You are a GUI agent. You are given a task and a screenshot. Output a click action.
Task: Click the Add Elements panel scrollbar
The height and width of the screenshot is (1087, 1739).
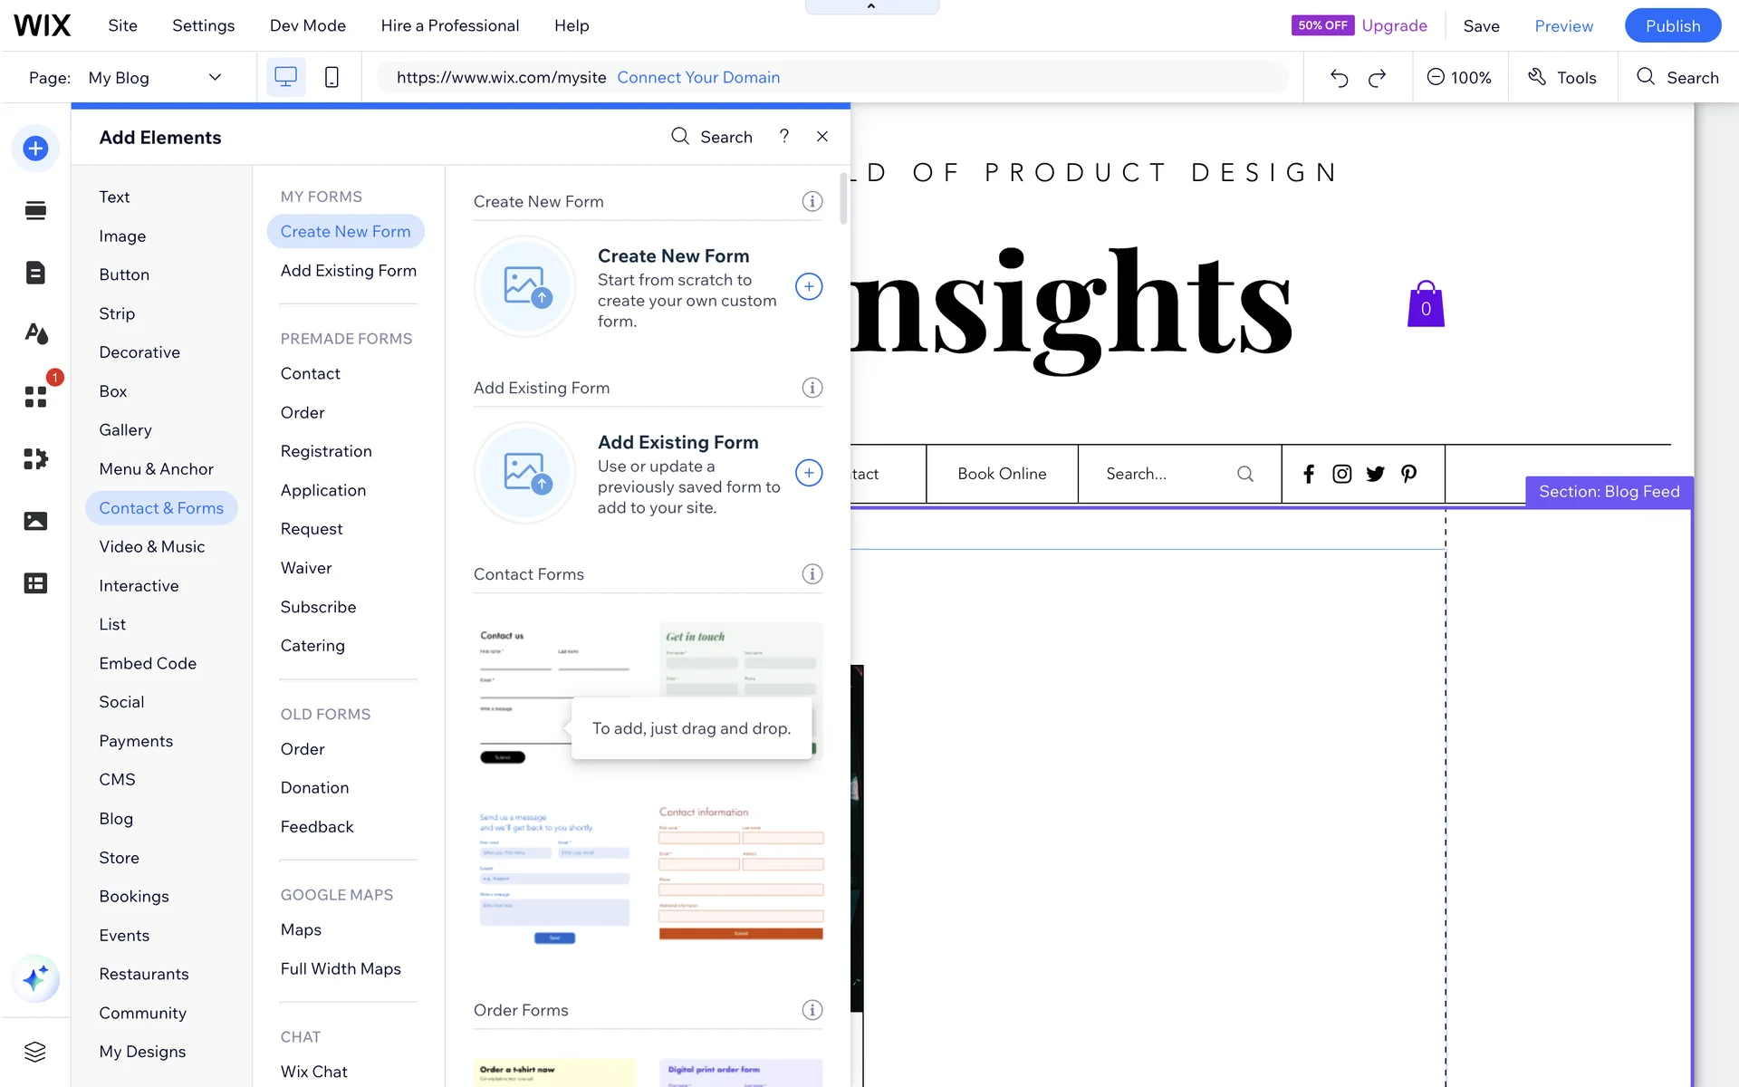[x=843, y=199]
